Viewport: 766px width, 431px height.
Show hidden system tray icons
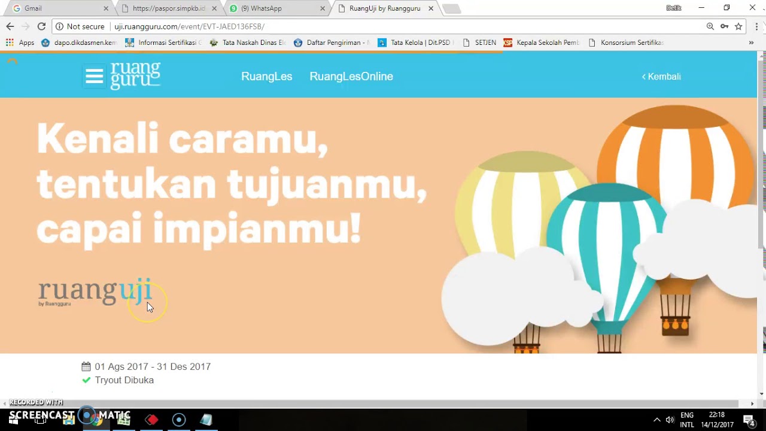click(656, 420)
